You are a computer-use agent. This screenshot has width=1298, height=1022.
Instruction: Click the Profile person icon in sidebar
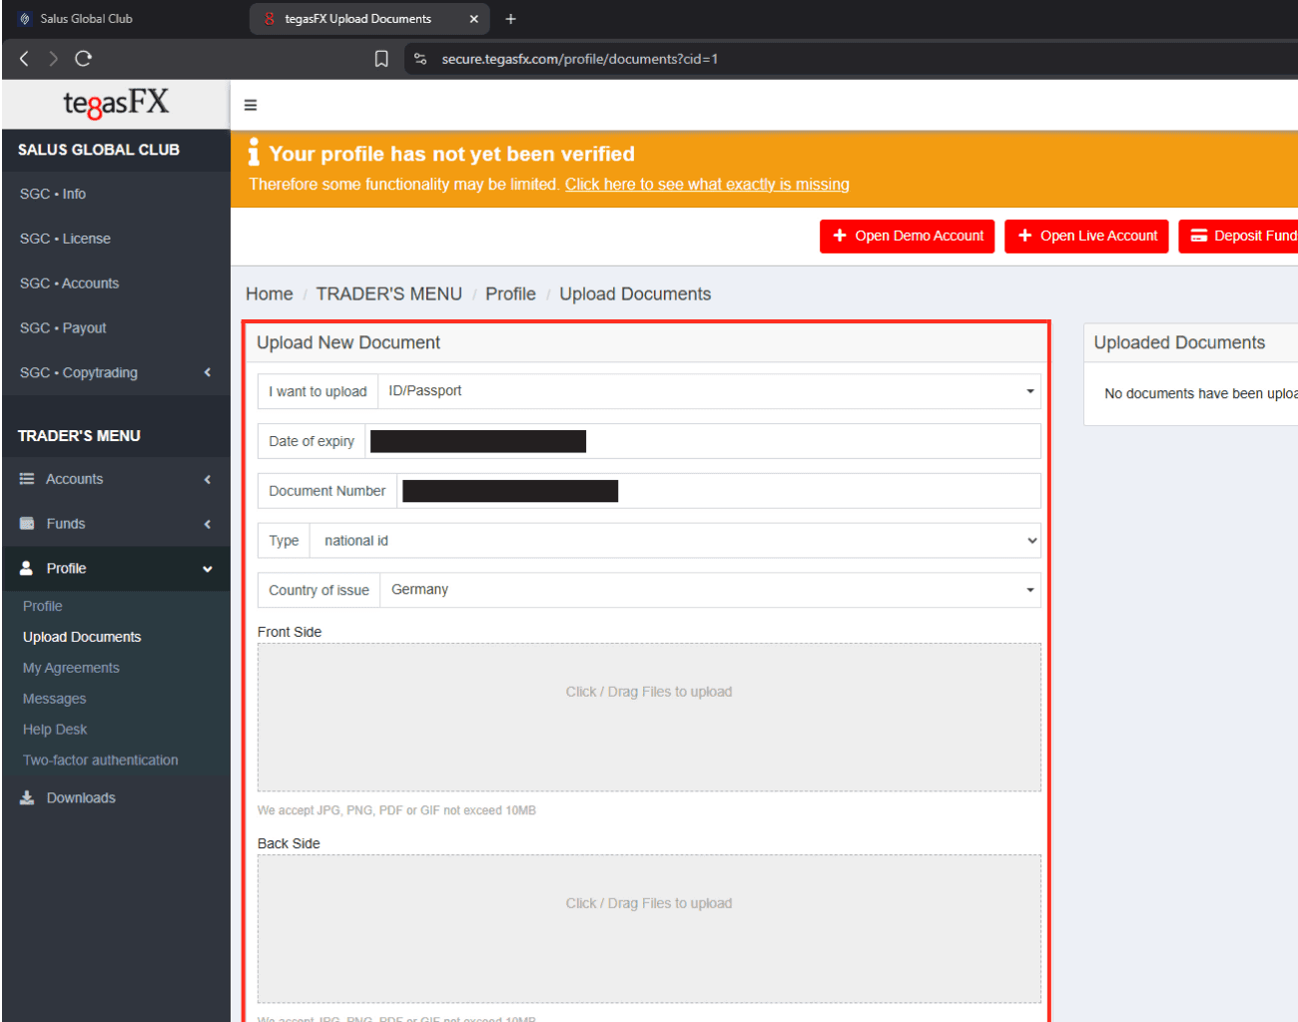[x=27, y=568]
